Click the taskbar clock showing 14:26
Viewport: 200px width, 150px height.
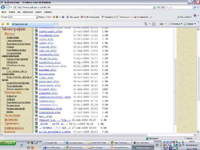pos(192,142)
